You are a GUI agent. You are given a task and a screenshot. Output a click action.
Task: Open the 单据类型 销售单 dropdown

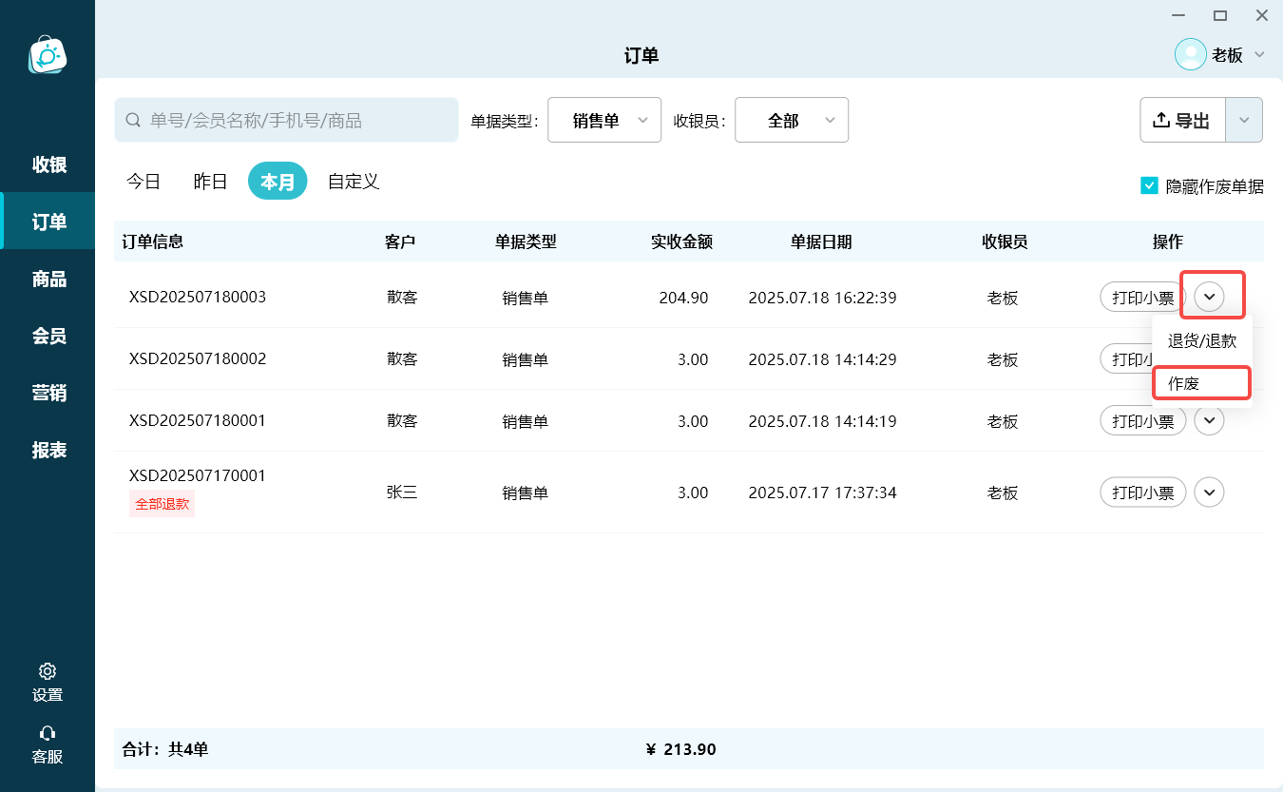point(604,120)
